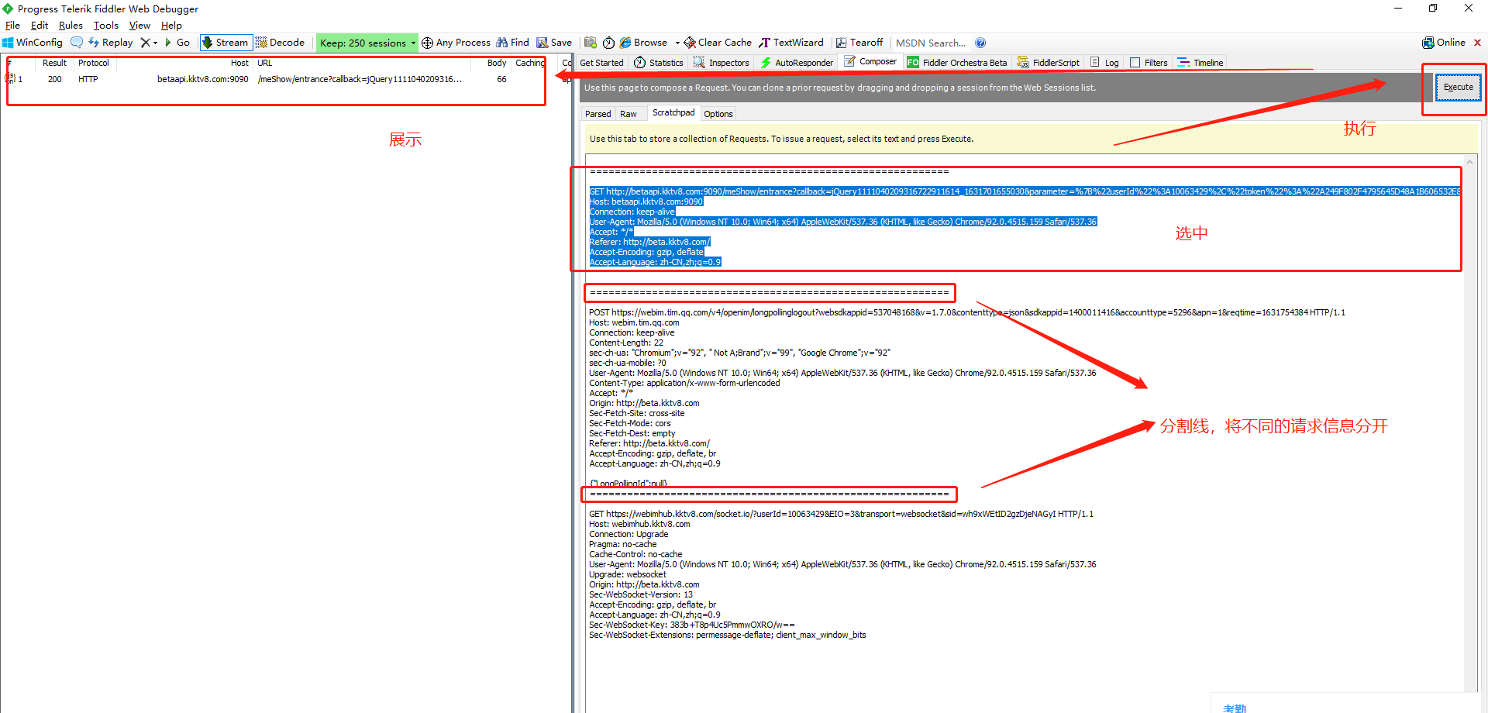The width and height of the screenshot is (1488, 713).
Task: Open the File menu
Action: [x=12, y=26]
